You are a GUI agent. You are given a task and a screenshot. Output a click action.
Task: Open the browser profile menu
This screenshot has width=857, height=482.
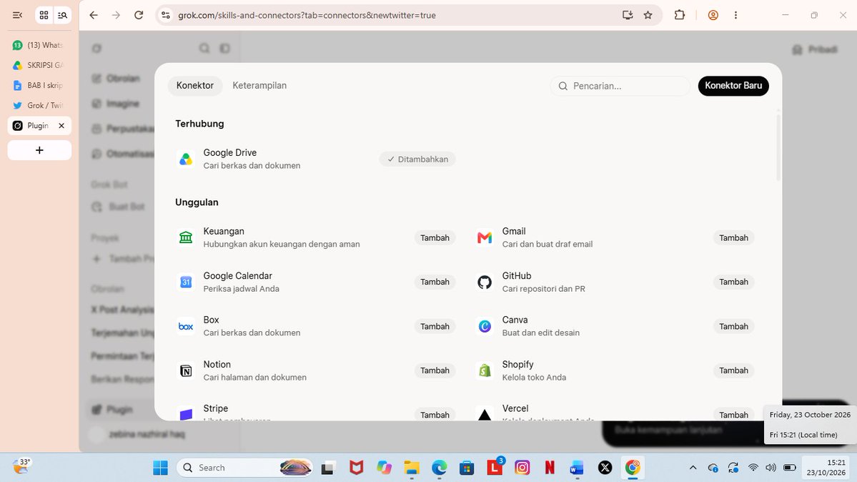click(x=713, y=15)
